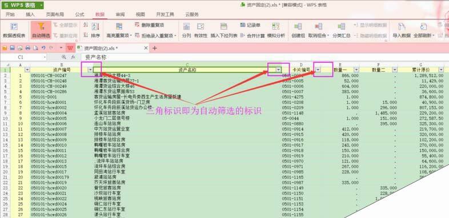Open the 记录单 record form
The image size is (449, 218).
coord(250,25)
